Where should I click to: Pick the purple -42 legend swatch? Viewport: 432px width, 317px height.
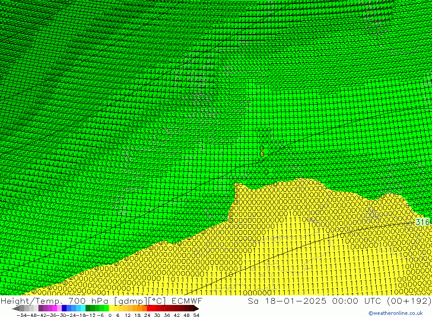[x=41, y=308]
